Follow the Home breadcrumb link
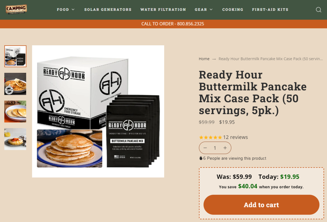 [204, 59]
